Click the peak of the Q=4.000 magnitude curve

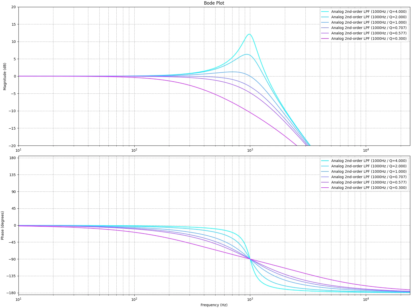(249, 34)
